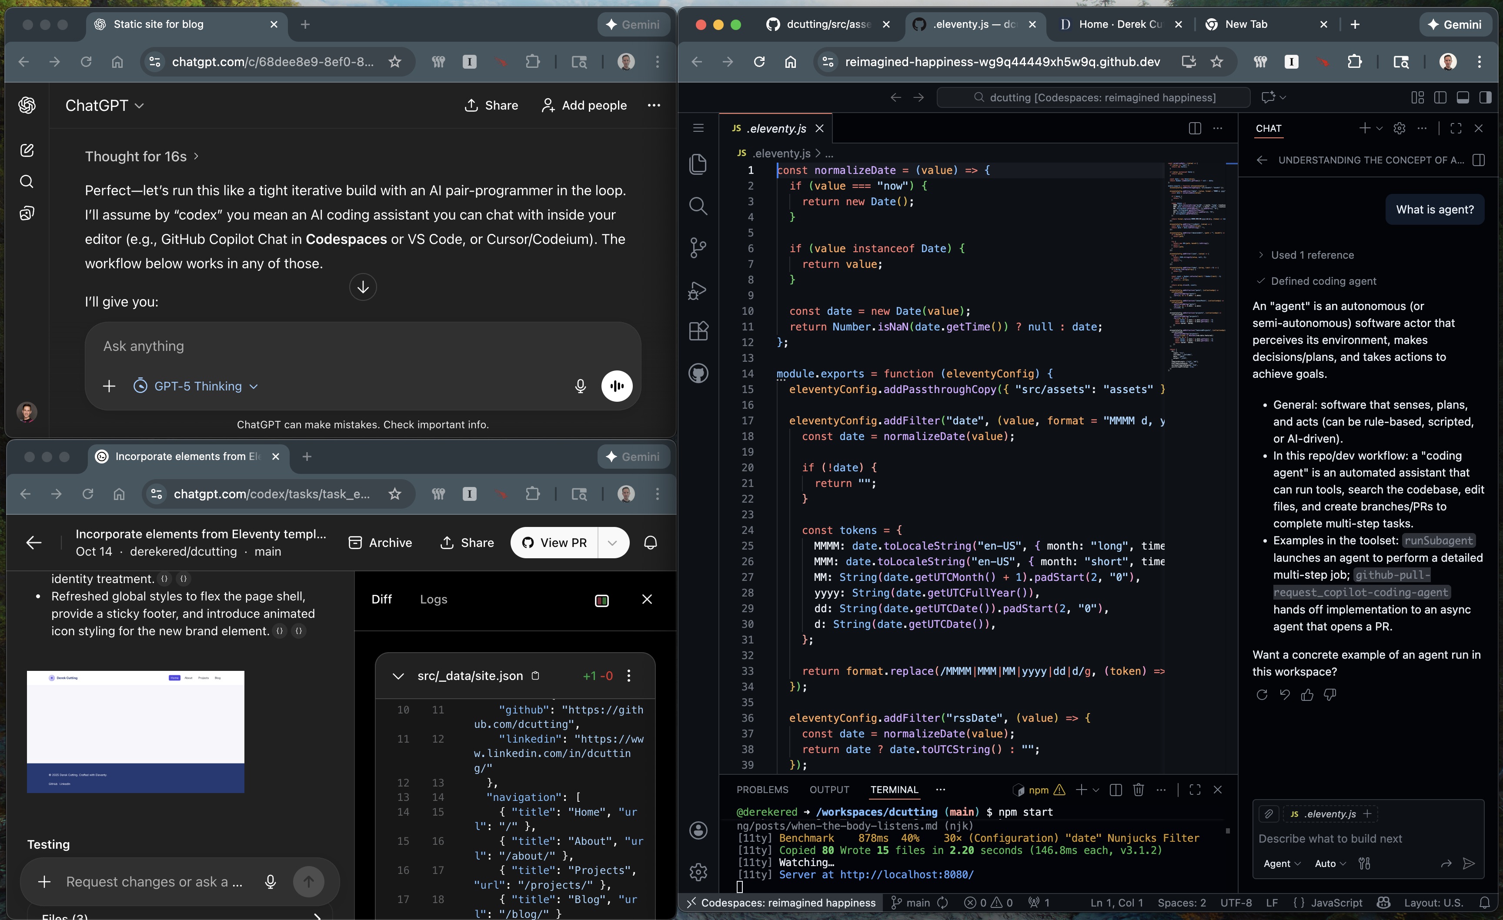Start a new chat in ChatGPT sidebar
The image size is (1503, 920).
(x=27, y=150)
